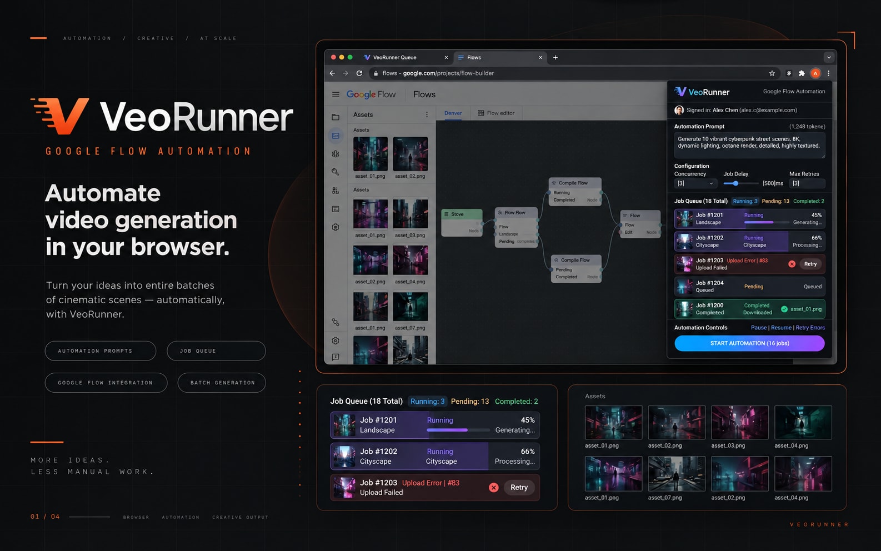Open the Concurrency dropdown
The width and height of the screenshot is (881, 551).
point(694,183)
